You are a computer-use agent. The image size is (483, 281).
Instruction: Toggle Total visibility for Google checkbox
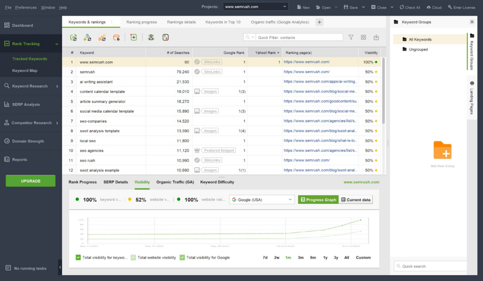pos(182,257)
